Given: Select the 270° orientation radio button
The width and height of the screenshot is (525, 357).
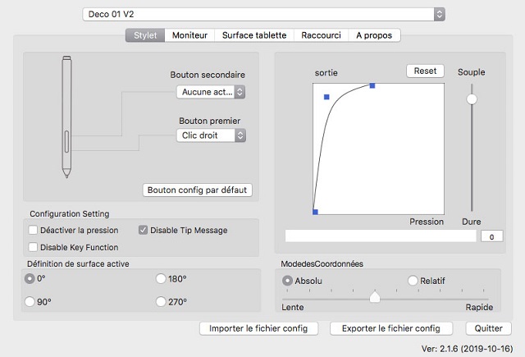Looking at the screenshot, I should point(161,302).
